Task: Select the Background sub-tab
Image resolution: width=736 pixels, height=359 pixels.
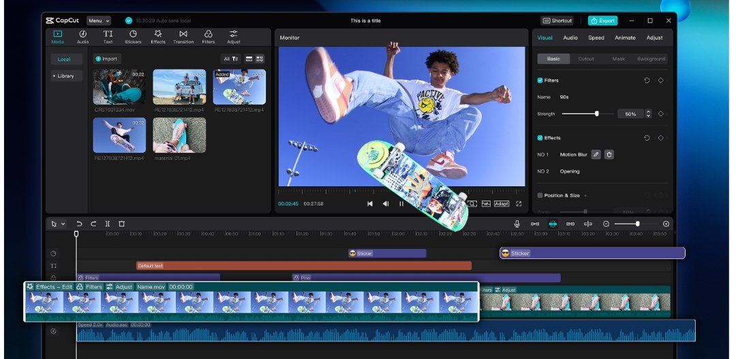Action: pyautogui.click(x=651, y=59)
